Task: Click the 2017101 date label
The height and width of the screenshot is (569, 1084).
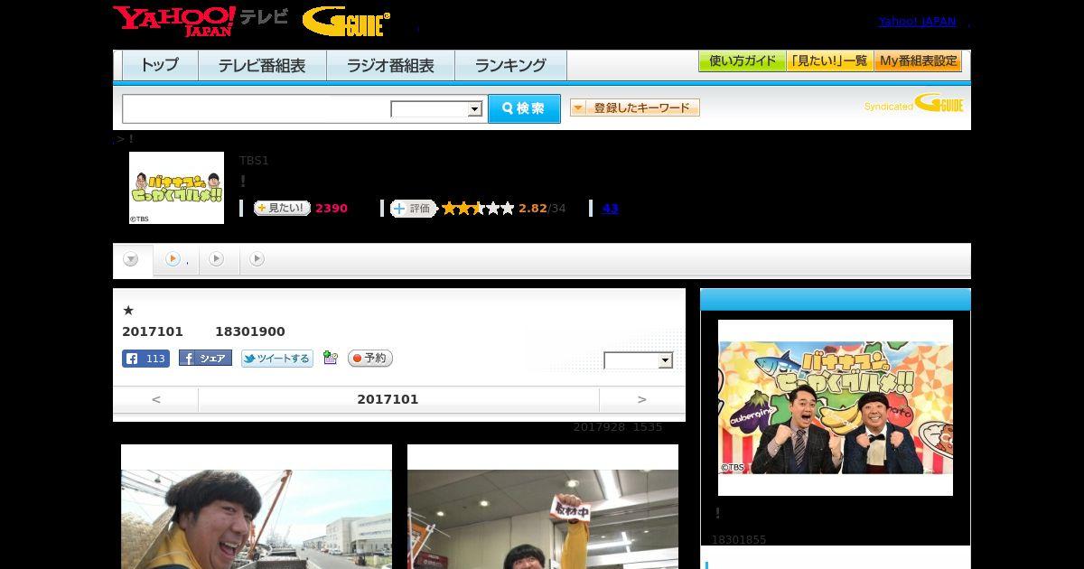Action: 388,399
